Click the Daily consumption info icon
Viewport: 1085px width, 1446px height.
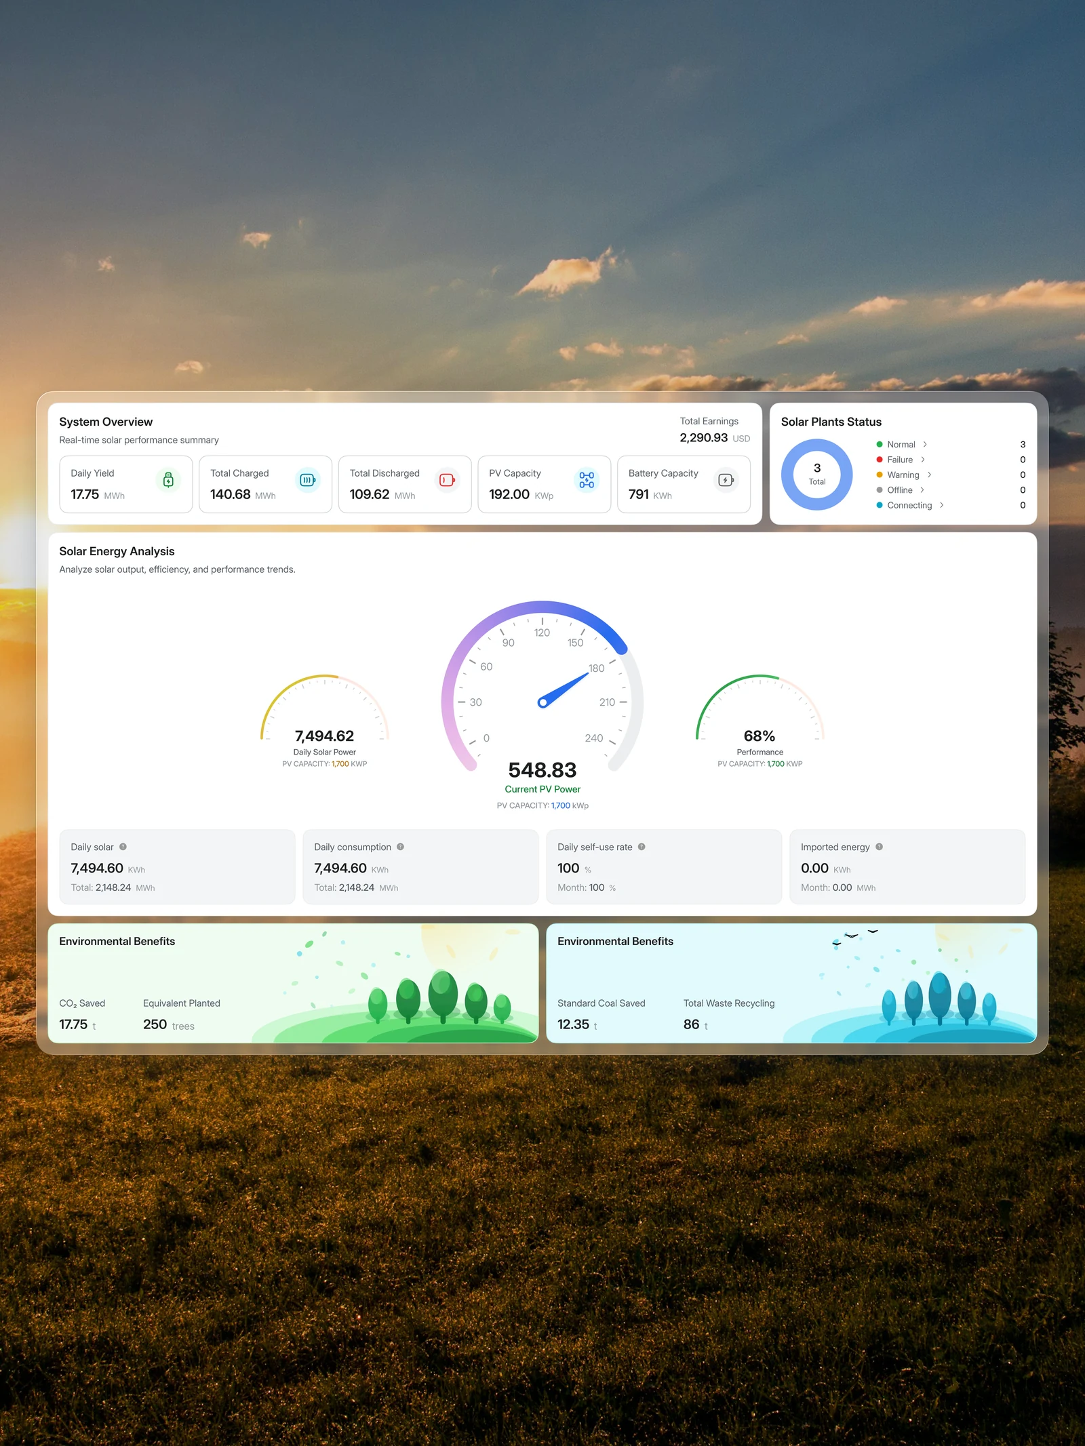tap(400, 847)
